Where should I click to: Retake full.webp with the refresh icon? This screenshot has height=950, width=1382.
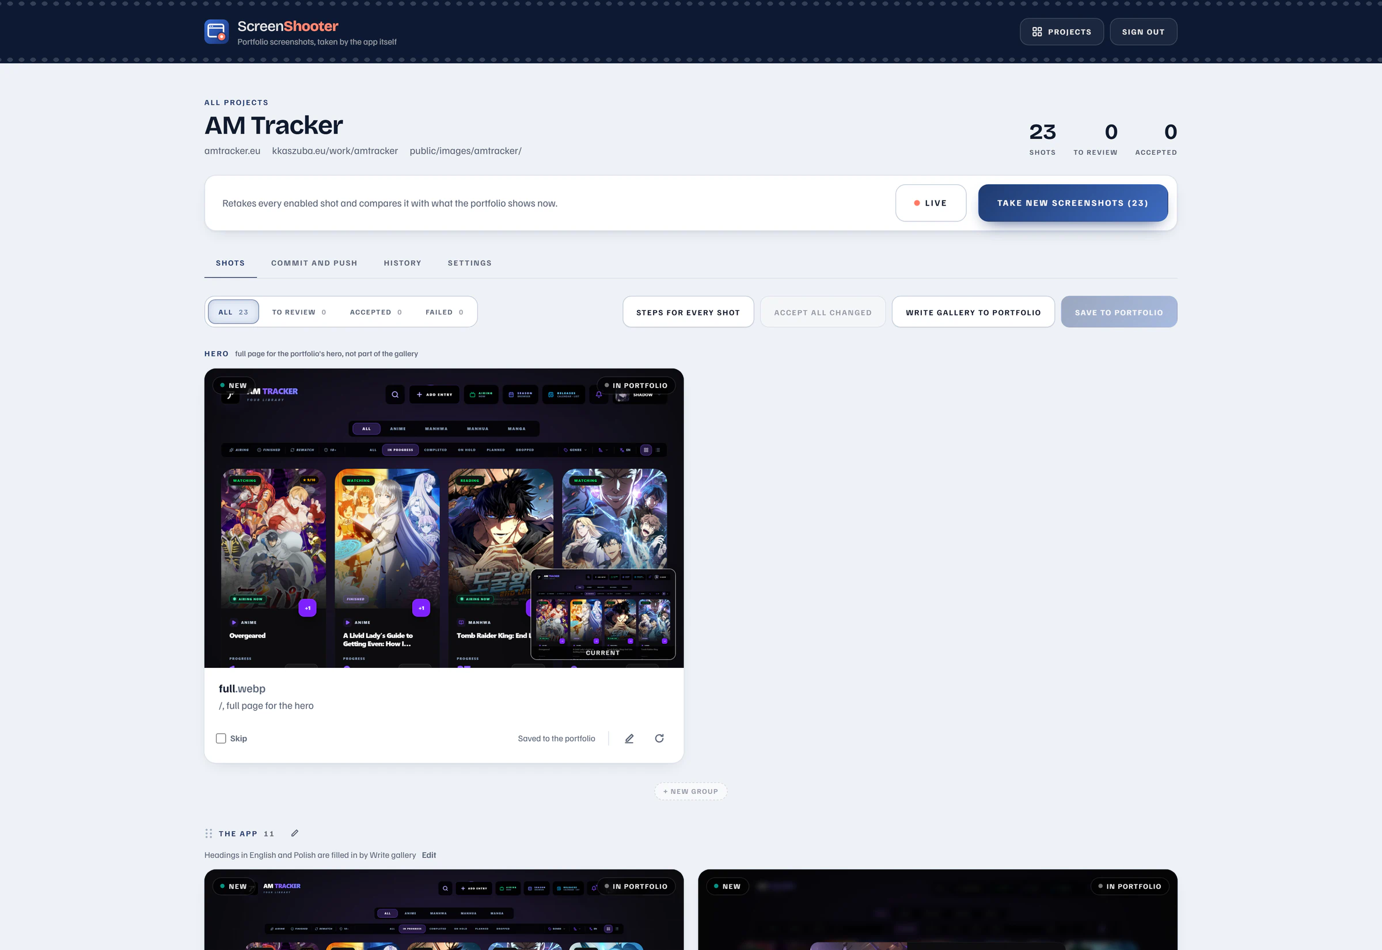(x=659, y=738)
